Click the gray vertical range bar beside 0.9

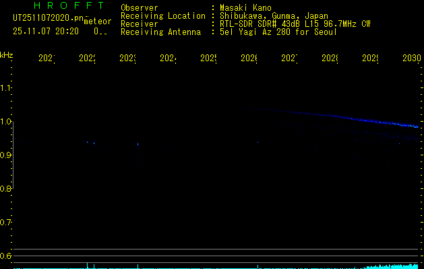[13, 155]
